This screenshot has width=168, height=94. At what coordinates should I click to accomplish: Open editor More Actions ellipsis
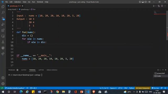pyautogui.click(x=165, y=6)
